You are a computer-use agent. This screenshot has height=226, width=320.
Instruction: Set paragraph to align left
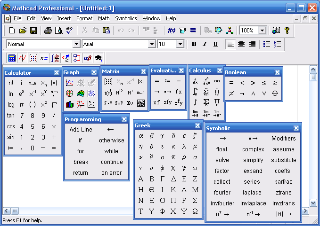point(230,44)
